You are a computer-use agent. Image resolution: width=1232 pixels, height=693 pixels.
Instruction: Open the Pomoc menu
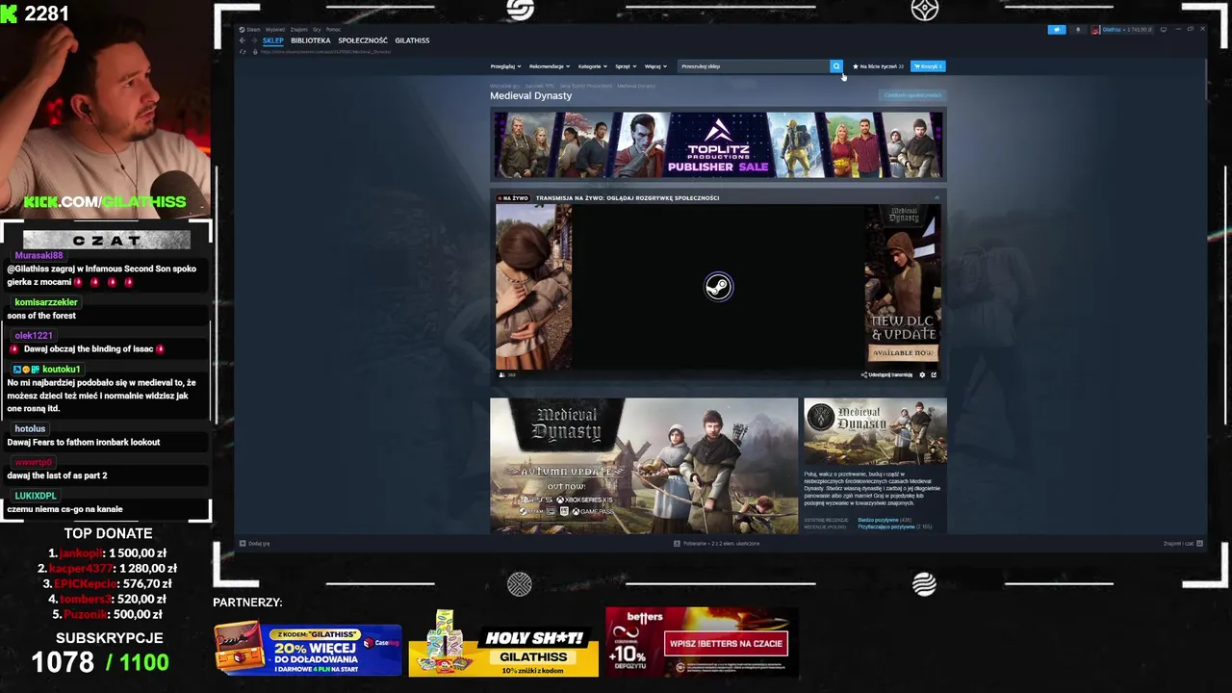click(333, 30)
